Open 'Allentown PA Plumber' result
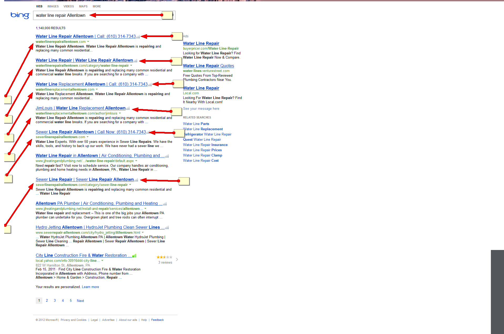 pyautogui.click(x=99, y=203)
